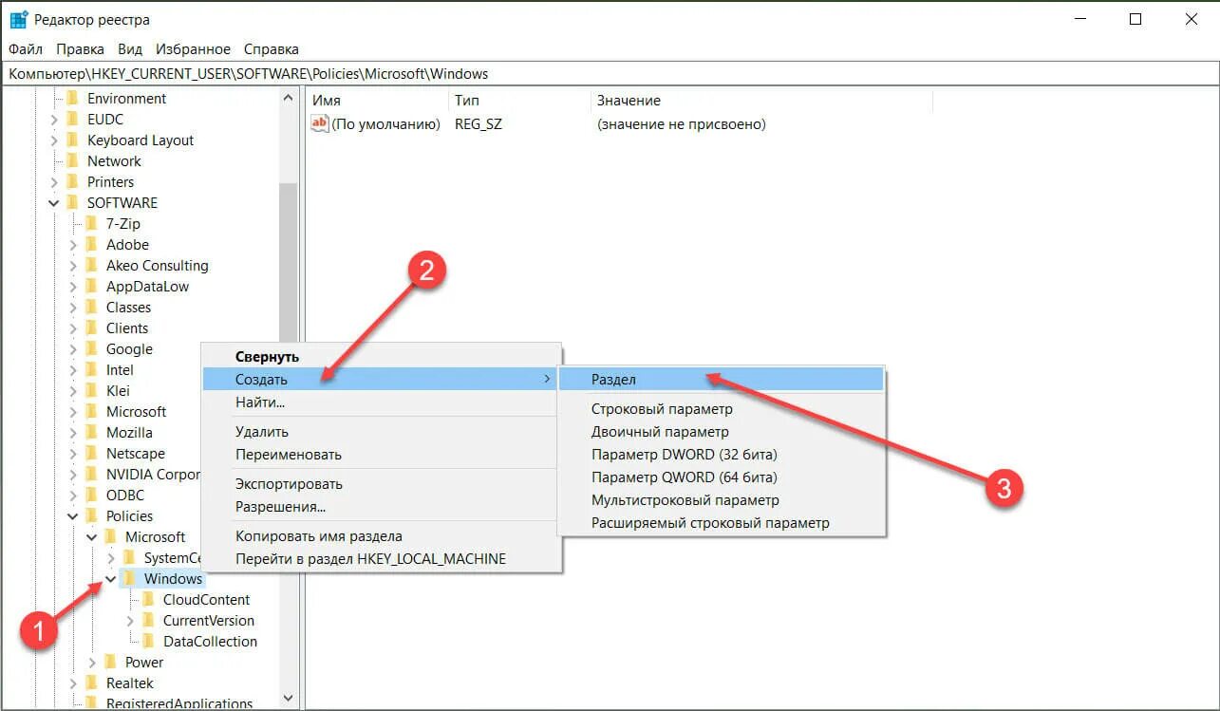Open the Вид menu
Viewport: 1220px width, 711px height.
click(x=130, y=49)
